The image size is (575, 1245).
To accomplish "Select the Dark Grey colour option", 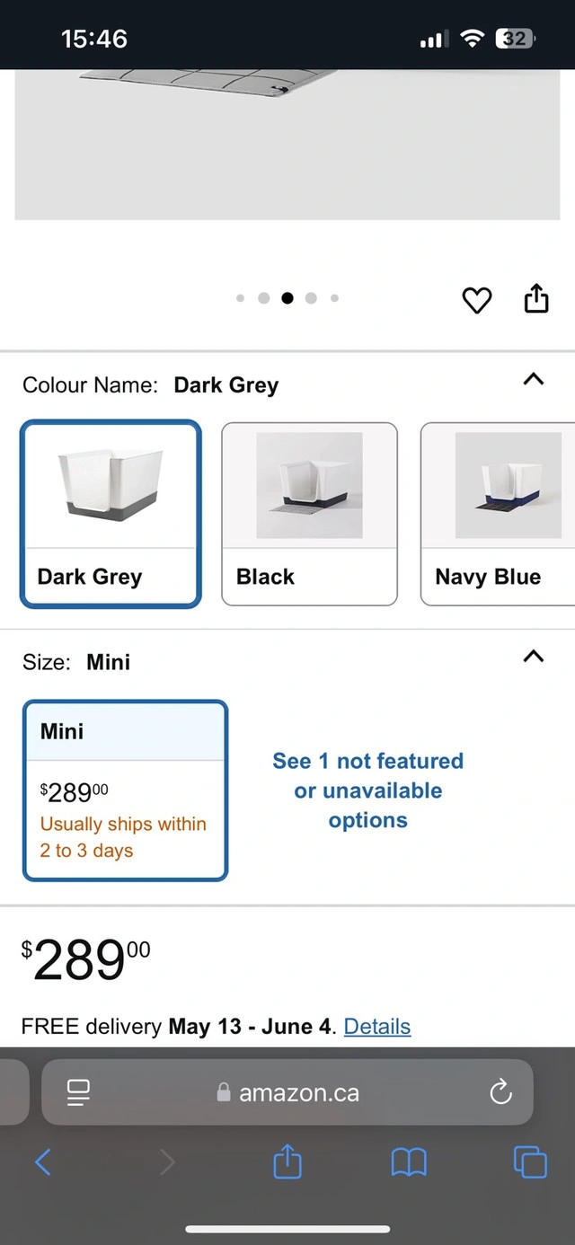I will pyautogui.click(x=111, y=514).
